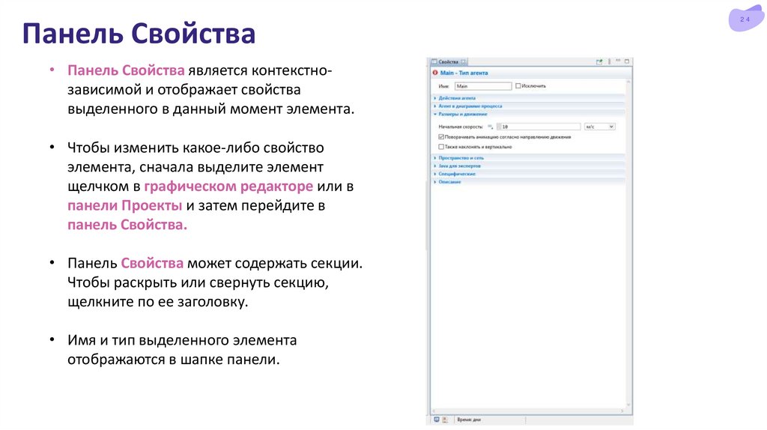
Task: Click the slide number 24 badge
Action: pos(745,19)
